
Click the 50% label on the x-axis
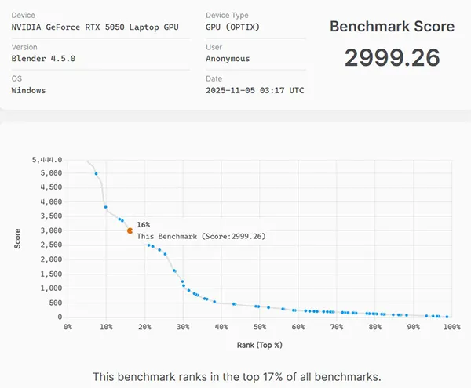(x=260, y=327)
